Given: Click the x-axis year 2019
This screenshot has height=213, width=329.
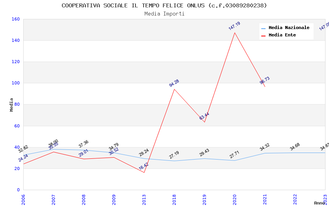Looking at the screenshot, I should pyautogui.click(x=204, y=200).
